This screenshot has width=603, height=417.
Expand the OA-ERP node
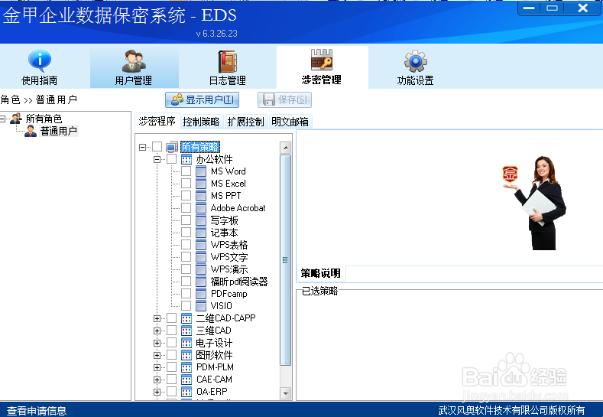click(157, 392)
